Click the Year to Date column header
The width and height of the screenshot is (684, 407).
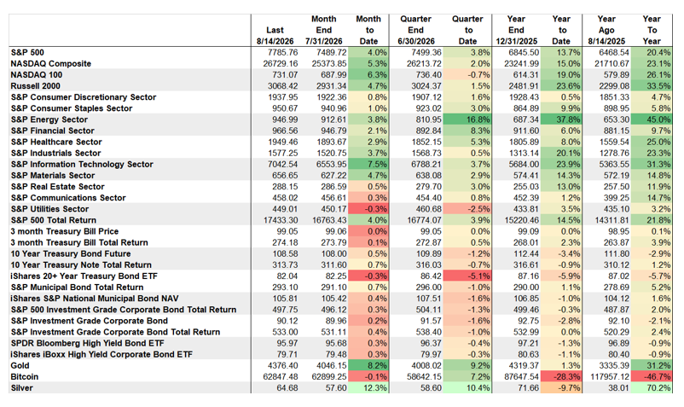[561, 30]
